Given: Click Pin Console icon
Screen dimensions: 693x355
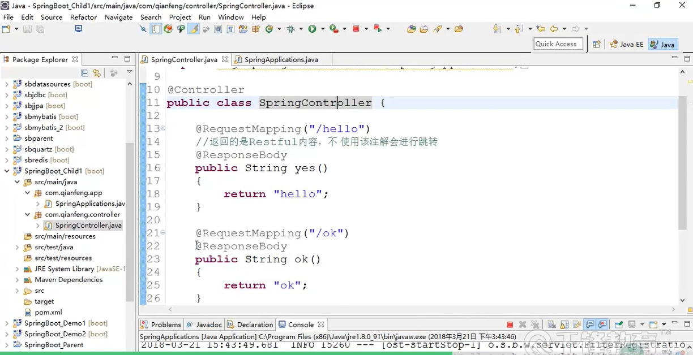Looking at the screenshot, I should pyautogui.click(x=619, y=324).
